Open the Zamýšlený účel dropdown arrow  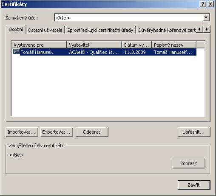click(206, 18)
